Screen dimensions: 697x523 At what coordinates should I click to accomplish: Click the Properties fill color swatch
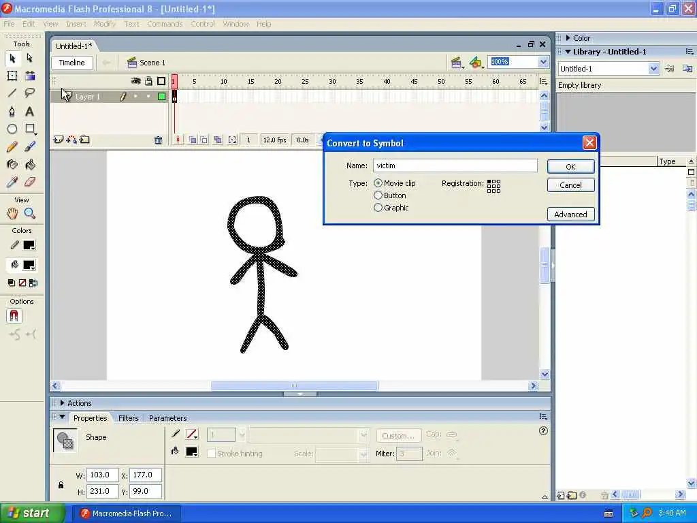point(192,451)
